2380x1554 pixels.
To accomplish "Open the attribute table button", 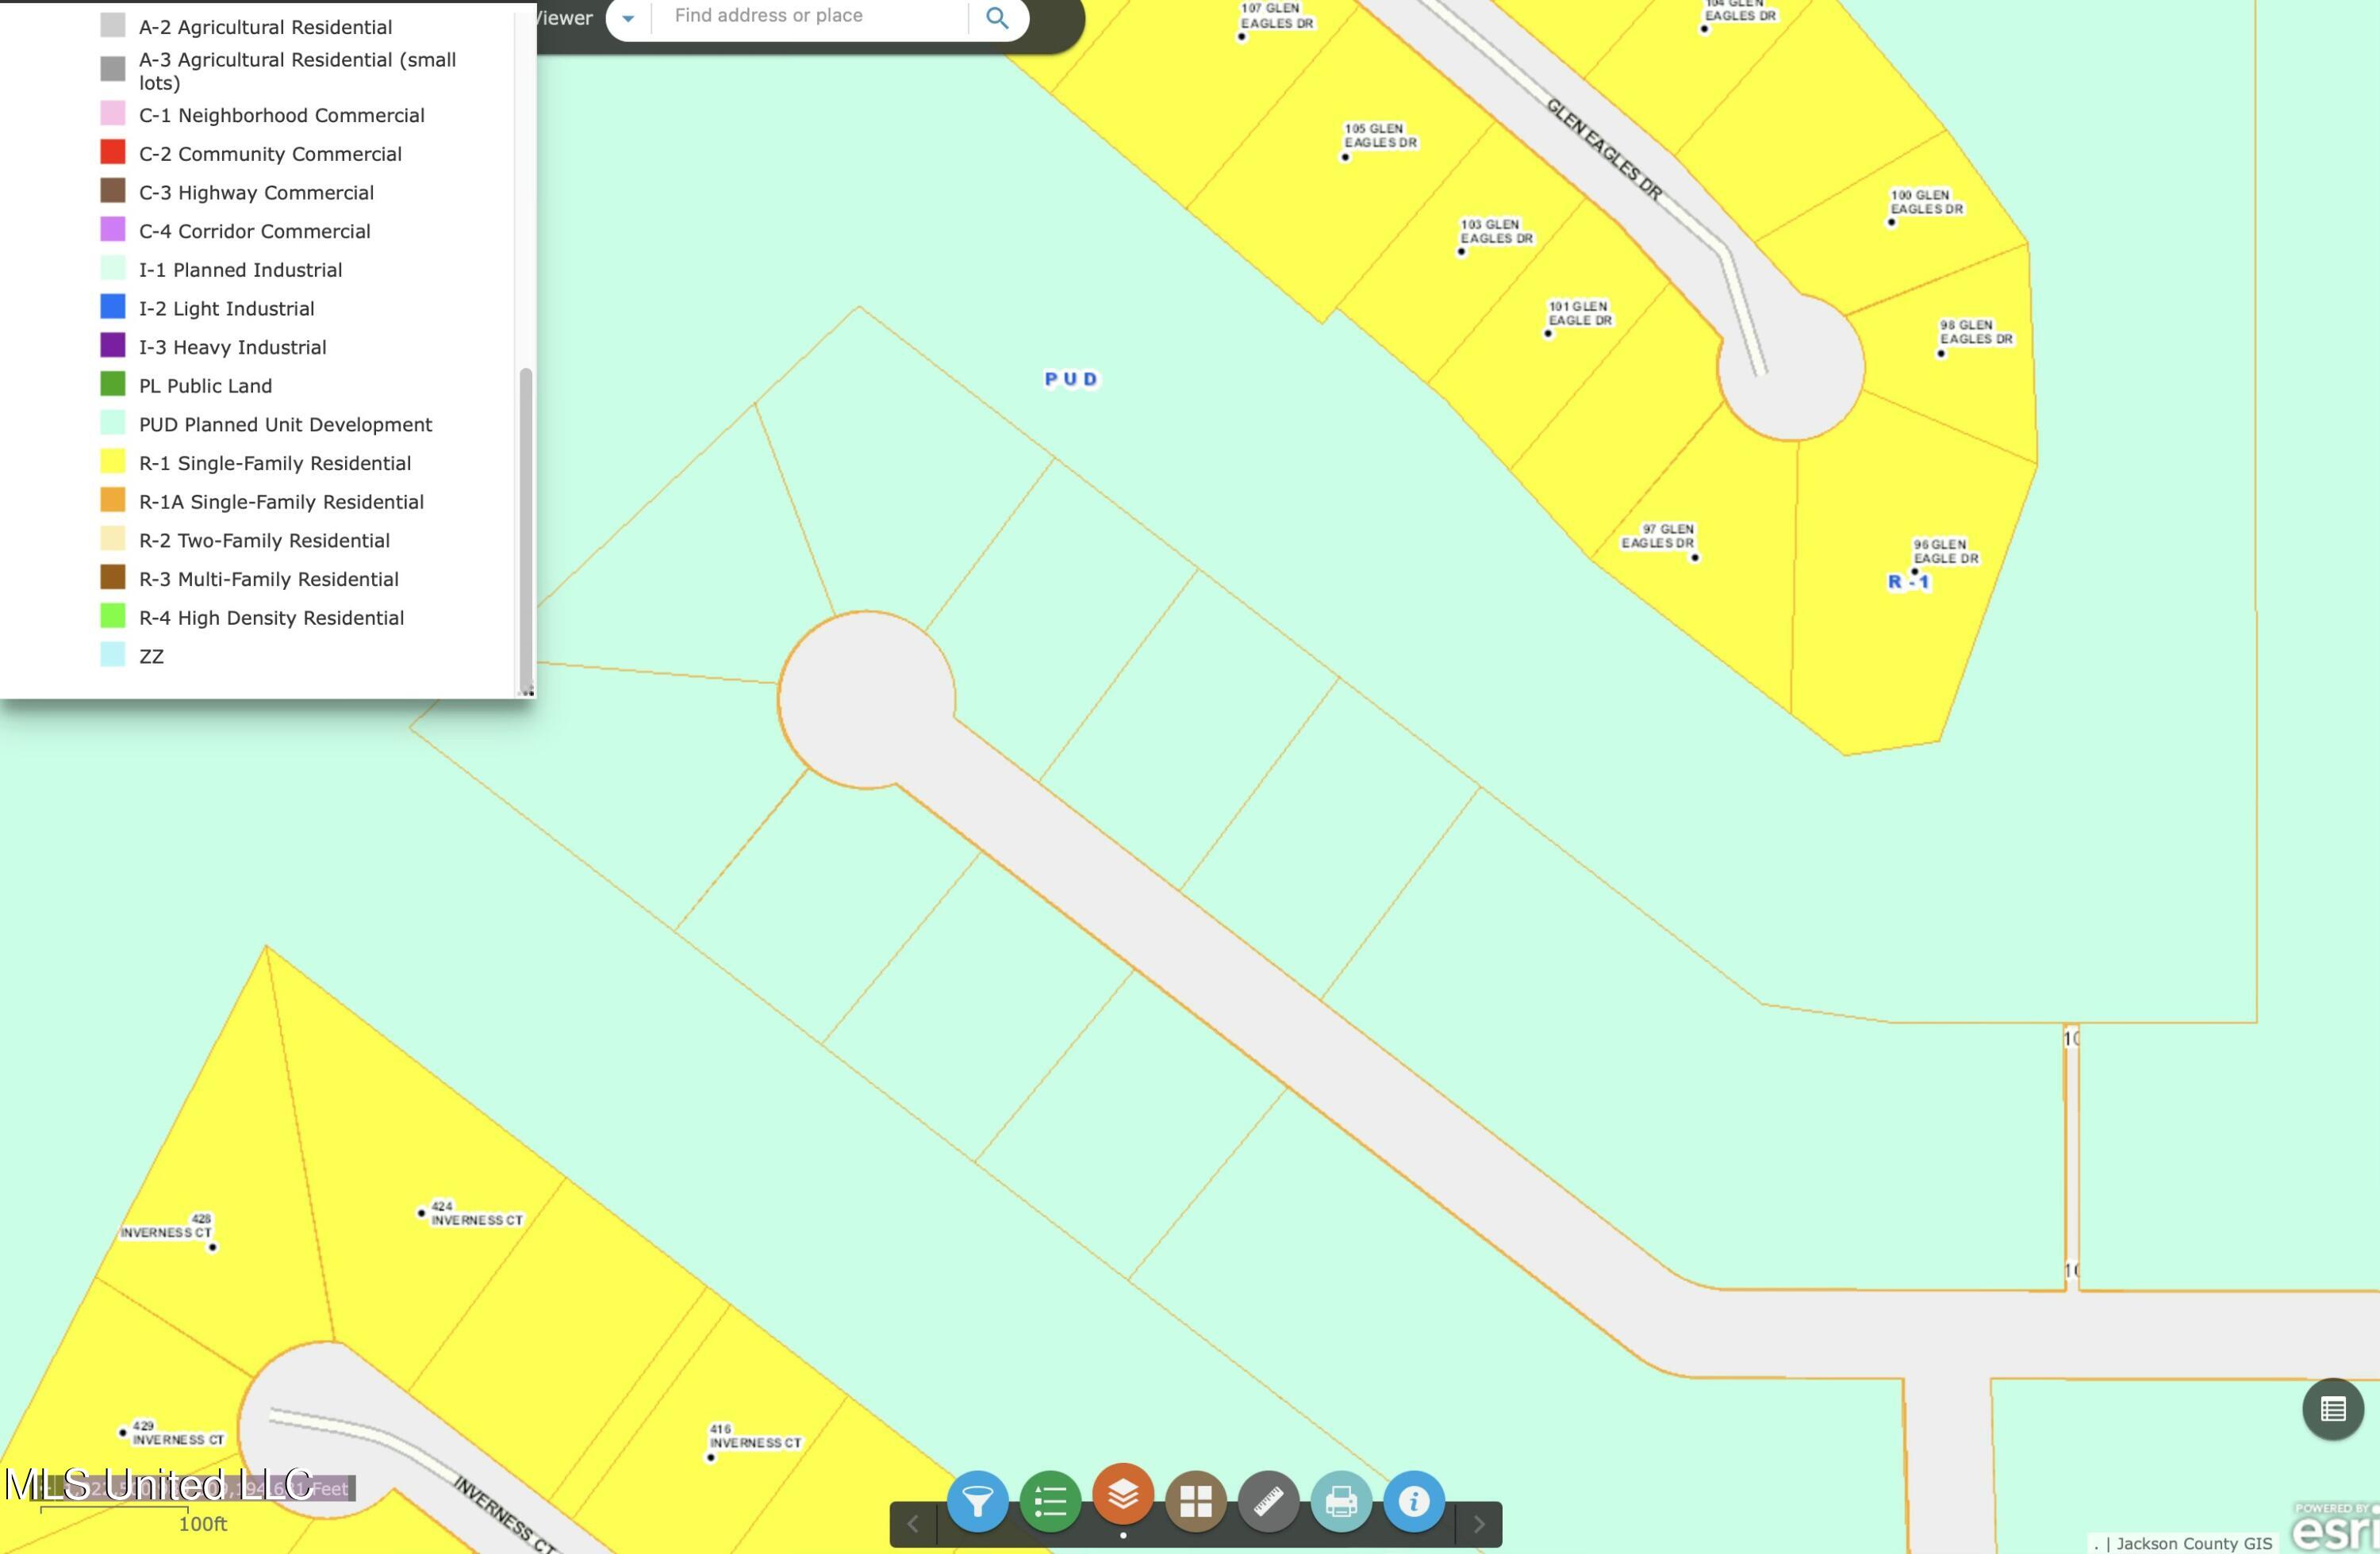I will point(2333,1409).
